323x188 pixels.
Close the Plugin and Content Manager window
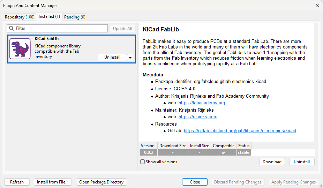click(317, 6)
